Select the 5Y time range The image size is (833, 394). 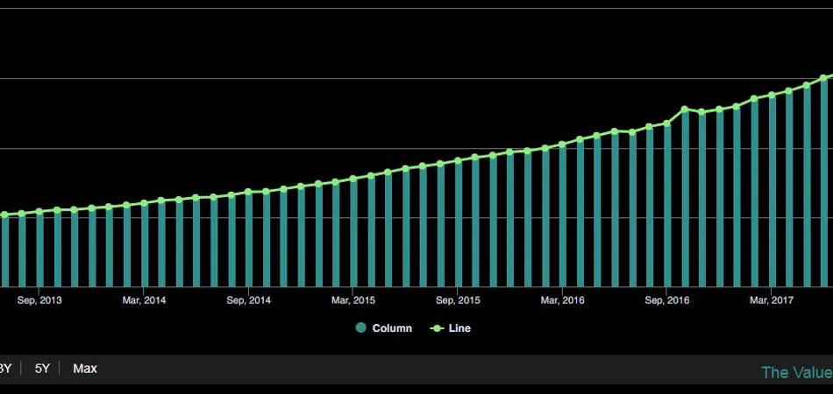42,369
